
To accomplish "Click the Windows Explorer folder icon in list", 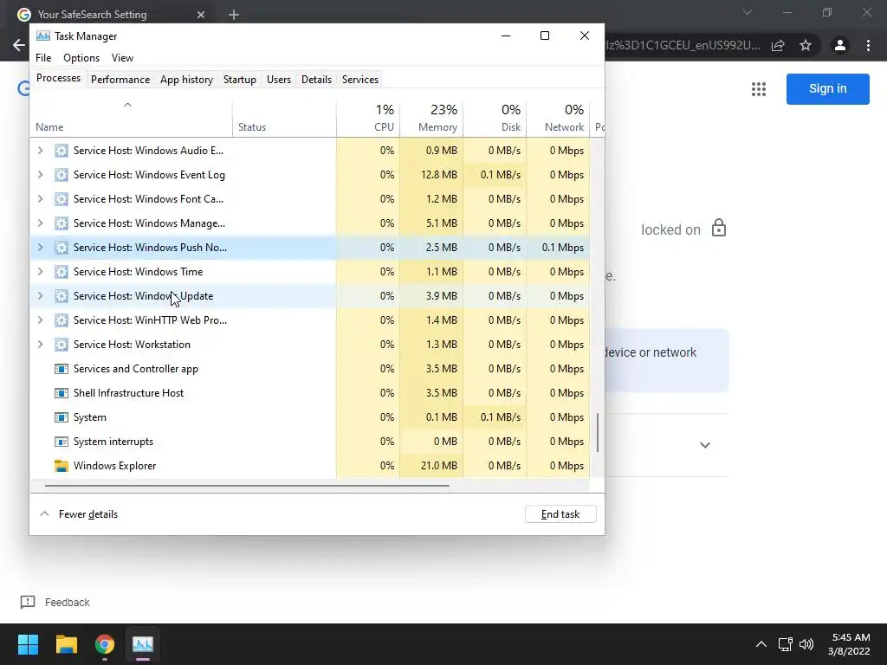I will (x=62, y=466).
